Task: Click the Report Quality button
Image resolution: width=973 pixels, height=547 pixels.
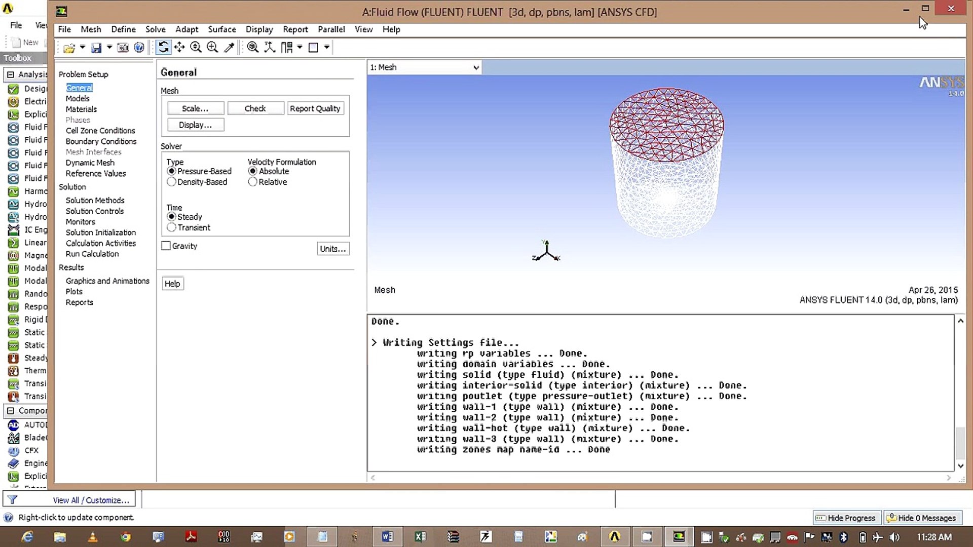Action: pos(315,108)
